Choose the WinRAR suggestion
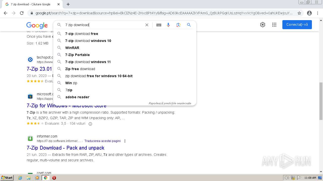The height and width of the screenshot is (181, 323). click(125, 48)
